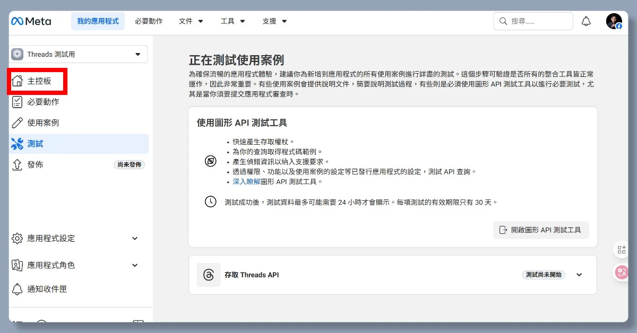Click the 發佈 upload icon
This screenshot has height=333, width=637.
pos(18,164)
